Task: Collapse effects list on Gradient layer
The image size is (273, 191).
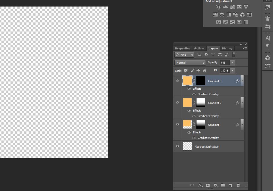Action: point(242,125)
